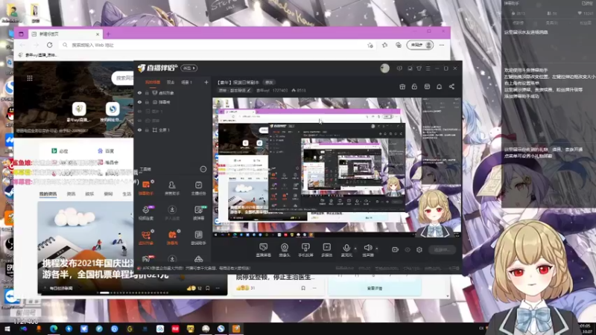Image resolution: width=596 pixels, height=335 pixels.
Task: Open the skin shirt icon in title bar
Action: pos(419,68)
